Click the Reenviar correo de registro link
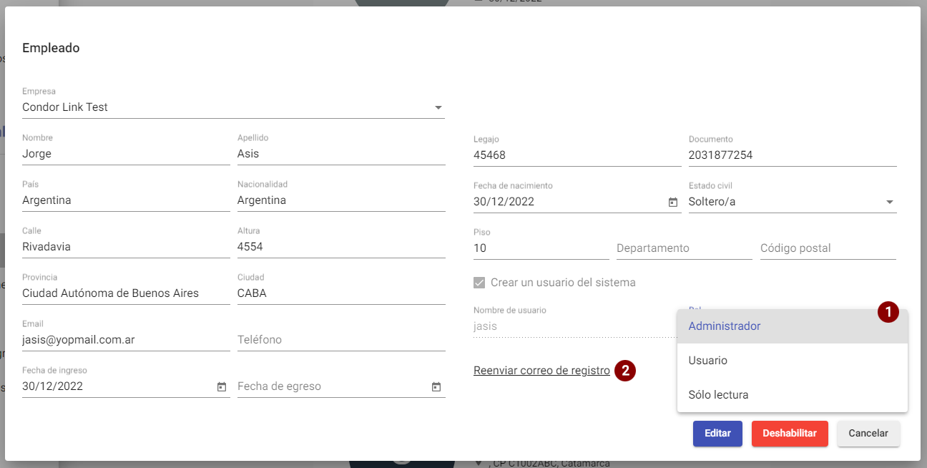Image resolution: width=927 pixels, height=468 pixels. [541, 371]
